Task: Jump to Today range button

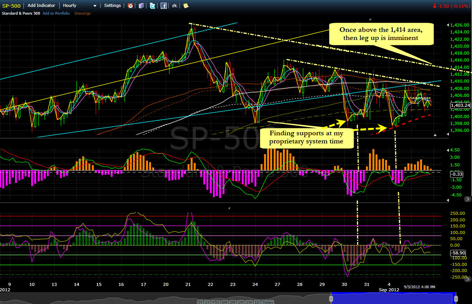Action: pos(268,302)
